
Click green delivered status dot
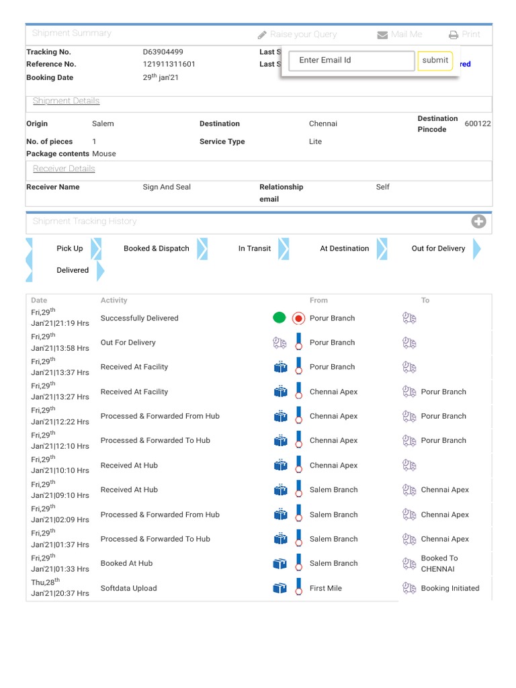click(x=279, y=318)
